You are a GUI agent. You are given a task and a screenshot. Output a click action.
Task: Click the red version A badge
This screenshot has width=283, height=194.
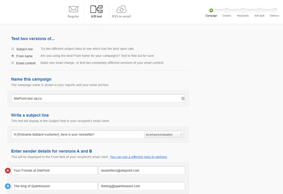tap(7, 171)
